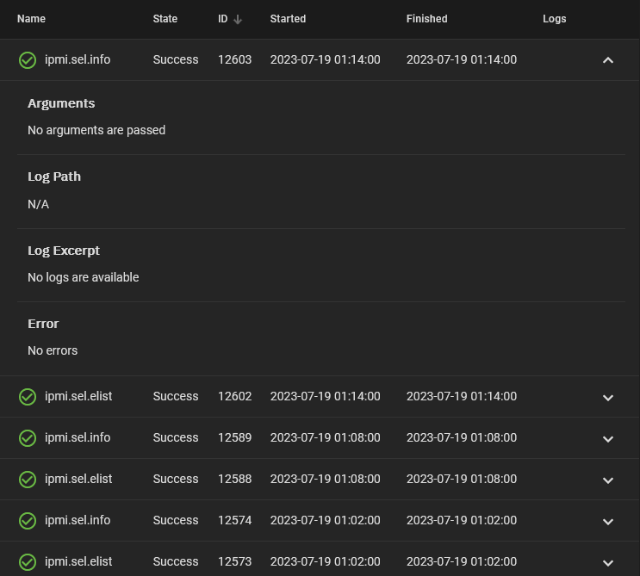
Task: Click the Logs column header
Action: coord(554,19)
